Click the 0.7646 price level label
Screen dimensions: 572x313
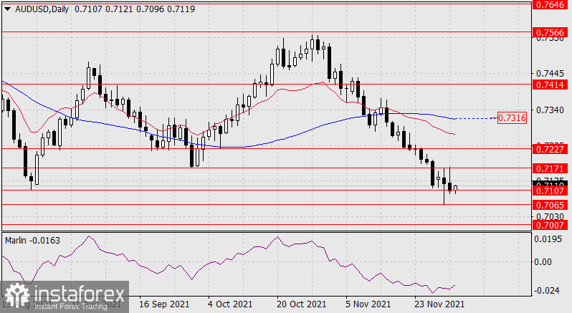[x=550, y=5]
